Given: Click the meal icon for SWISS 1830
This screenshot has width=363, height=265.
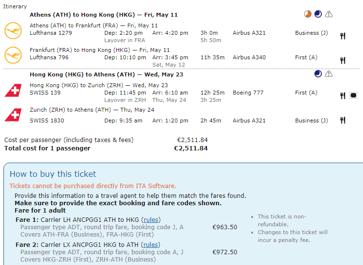Looking at the screenshot, I should 343,120.
